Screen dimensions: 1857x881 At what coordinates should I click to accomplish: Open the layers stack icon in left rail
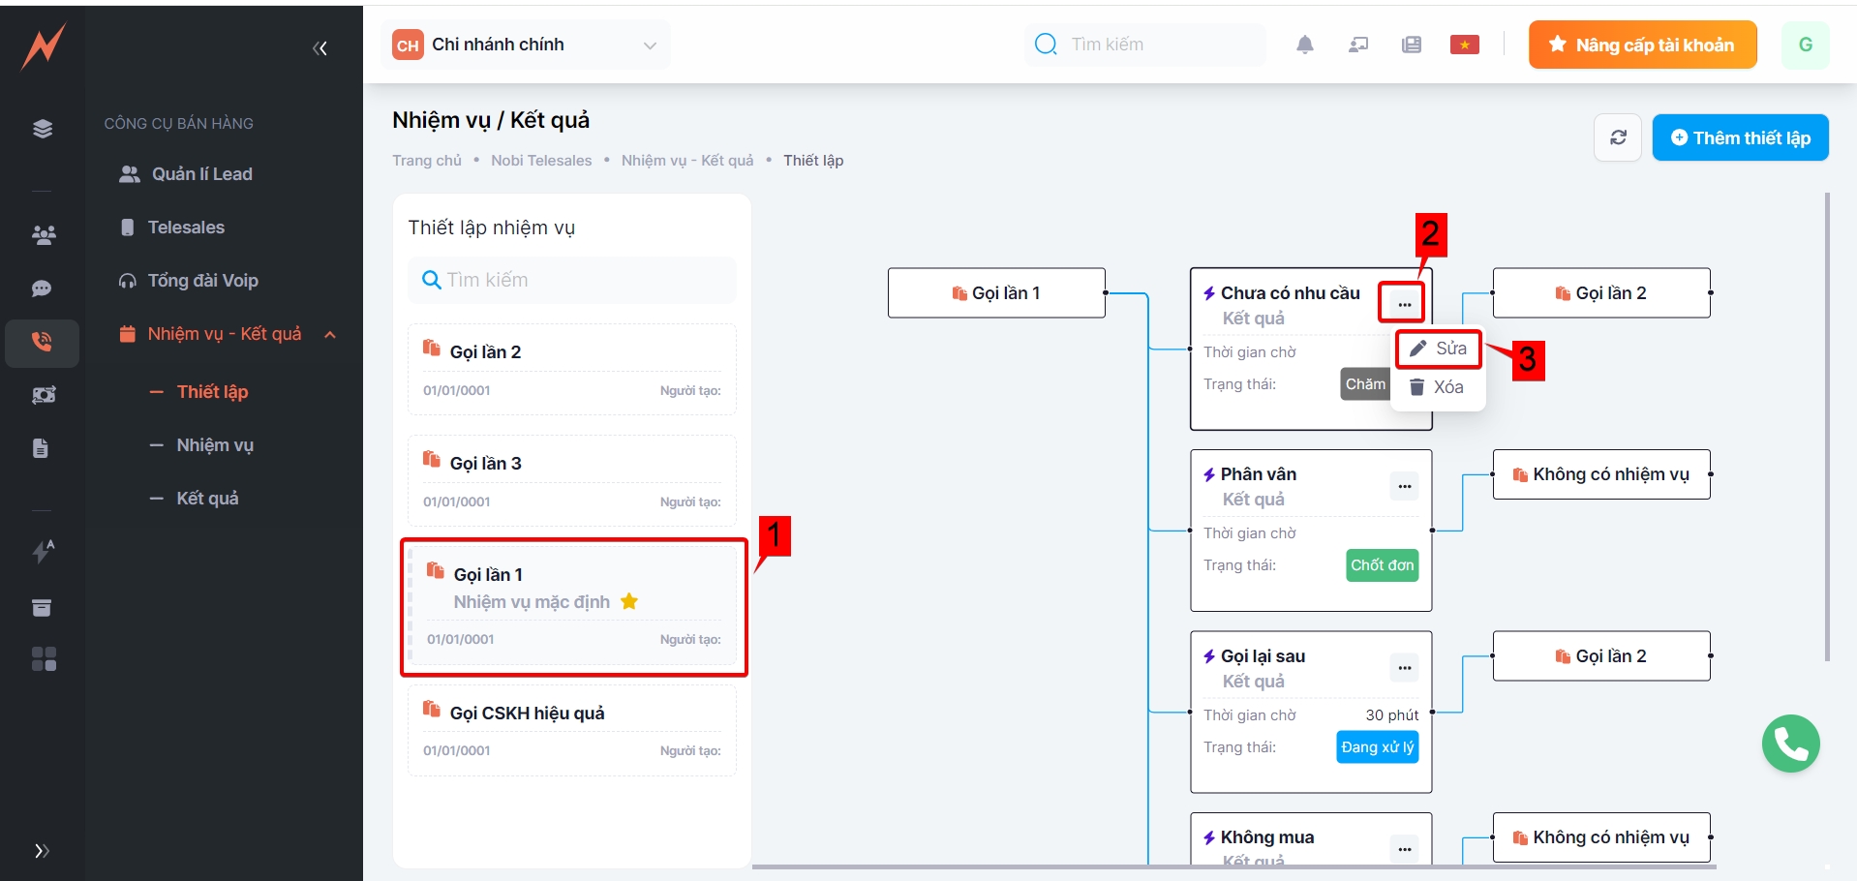[43, 129]
